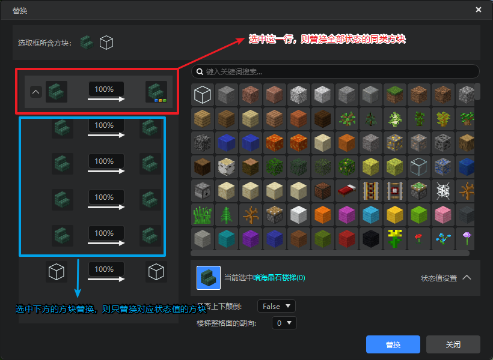Choose the red poppy flower
This screenshot has height=360, width=493.
point(418,239)
